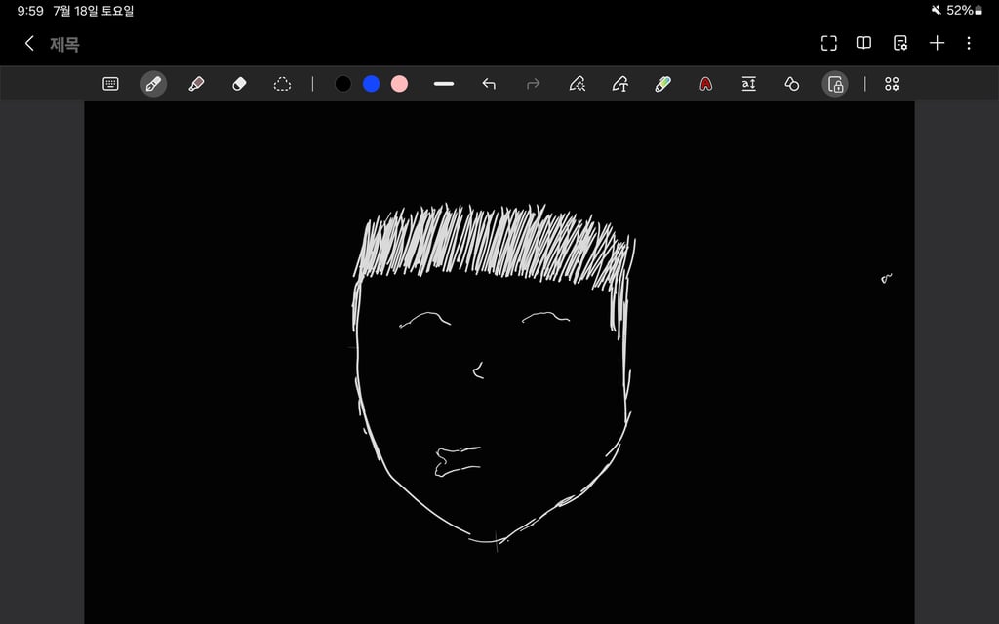Screen dimensions: 999x624
Task: Open the page template settings icon
Action: tap(900, 43)
